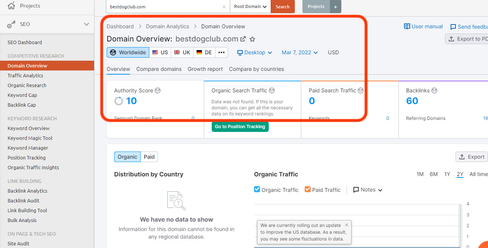Open Organic Traffic Insights in sidebar
The image size is (488, 248).
coord(33,168)
